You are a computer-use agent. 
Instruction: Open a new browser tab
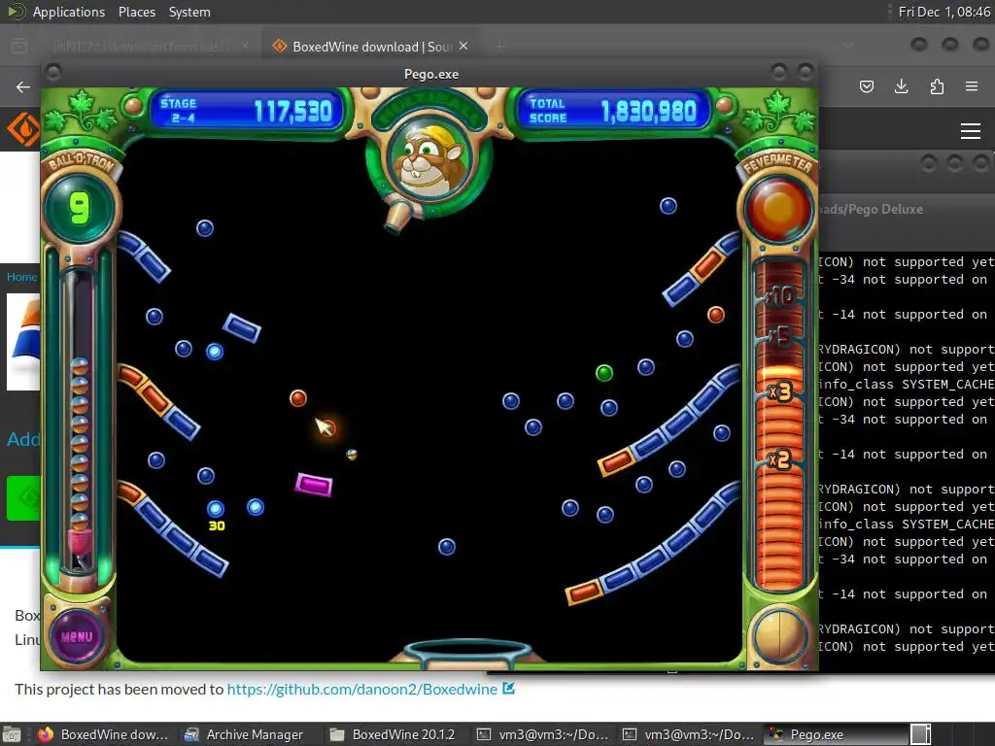(499, 46)
